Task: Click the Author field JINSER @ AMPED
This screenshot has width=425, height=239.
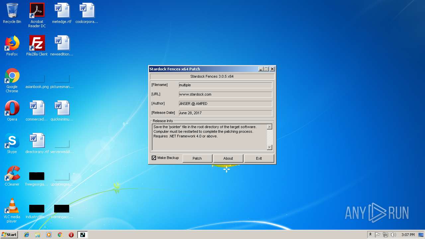Action: 225,104
